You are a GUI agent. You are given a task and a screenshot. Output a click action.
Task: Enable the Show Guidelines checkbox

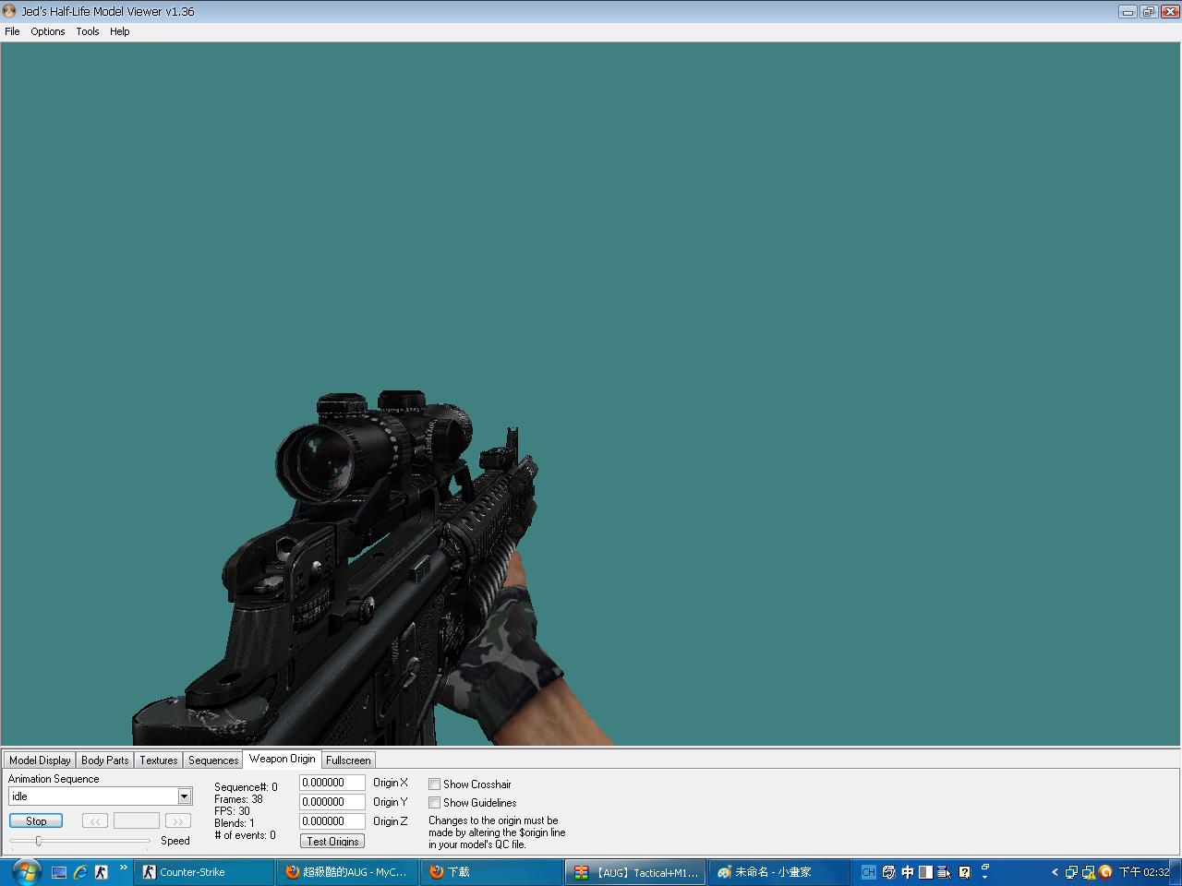point(434,803)
